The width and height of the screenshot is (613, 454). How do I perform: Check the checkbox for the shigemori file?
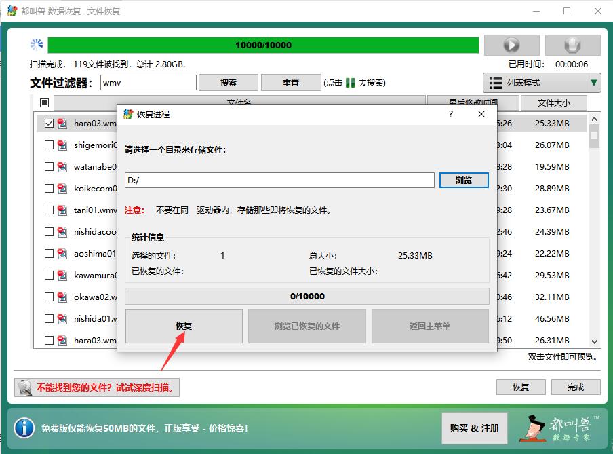coord(48,145)
